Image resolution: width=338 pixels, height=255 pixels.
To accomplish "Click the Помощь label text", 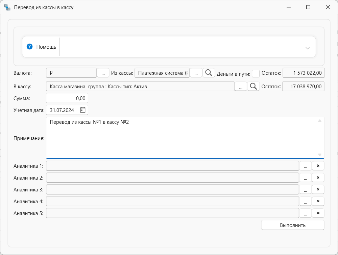I will (x=46, y=47).
